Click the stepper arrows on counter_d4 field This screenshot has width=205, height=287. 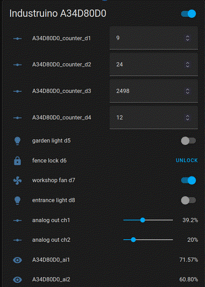pos(187,117)
